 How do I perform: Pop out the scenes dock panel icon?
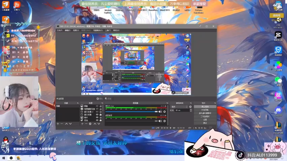coord(77,103)
